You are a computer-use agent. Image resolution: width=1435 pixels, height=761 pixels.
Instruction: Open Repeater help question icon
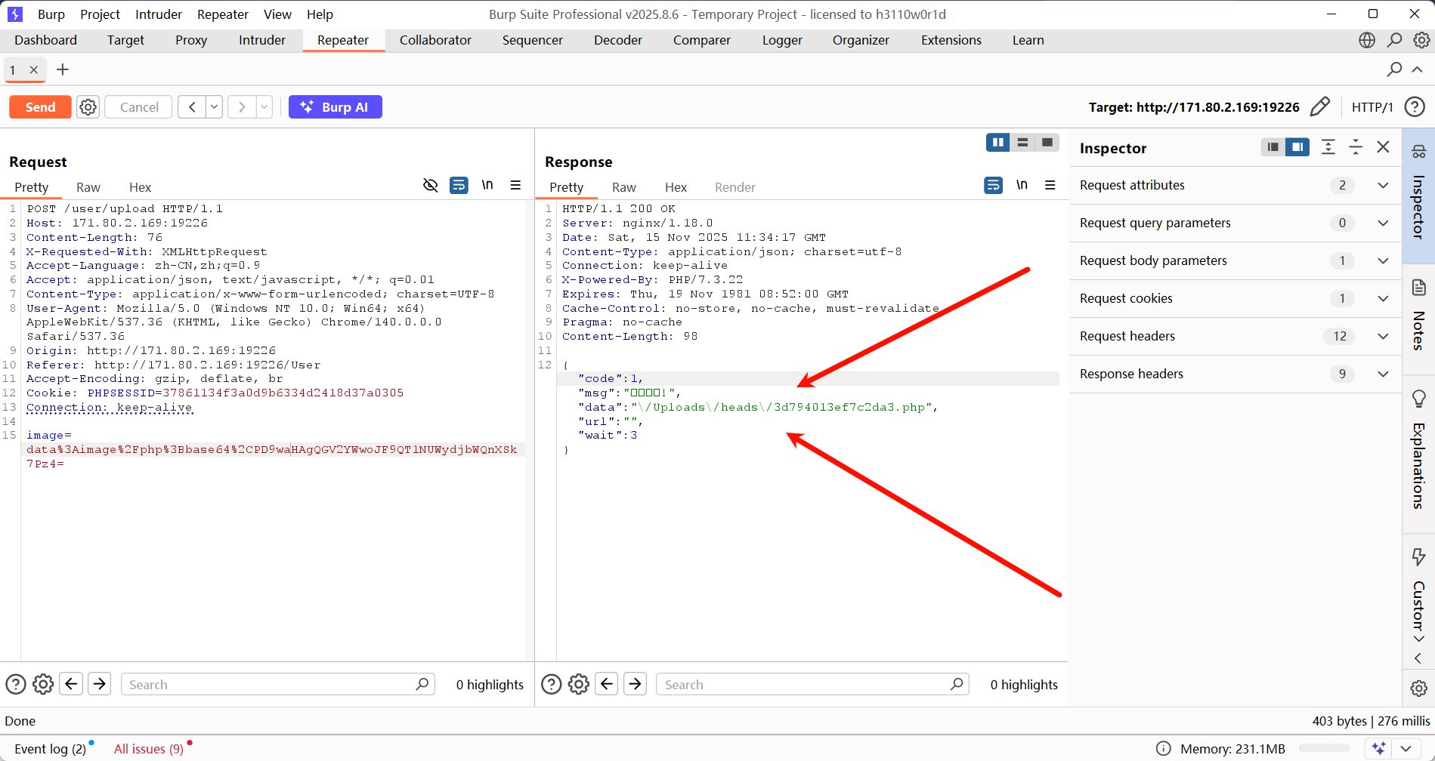[x=1415, y=107]
